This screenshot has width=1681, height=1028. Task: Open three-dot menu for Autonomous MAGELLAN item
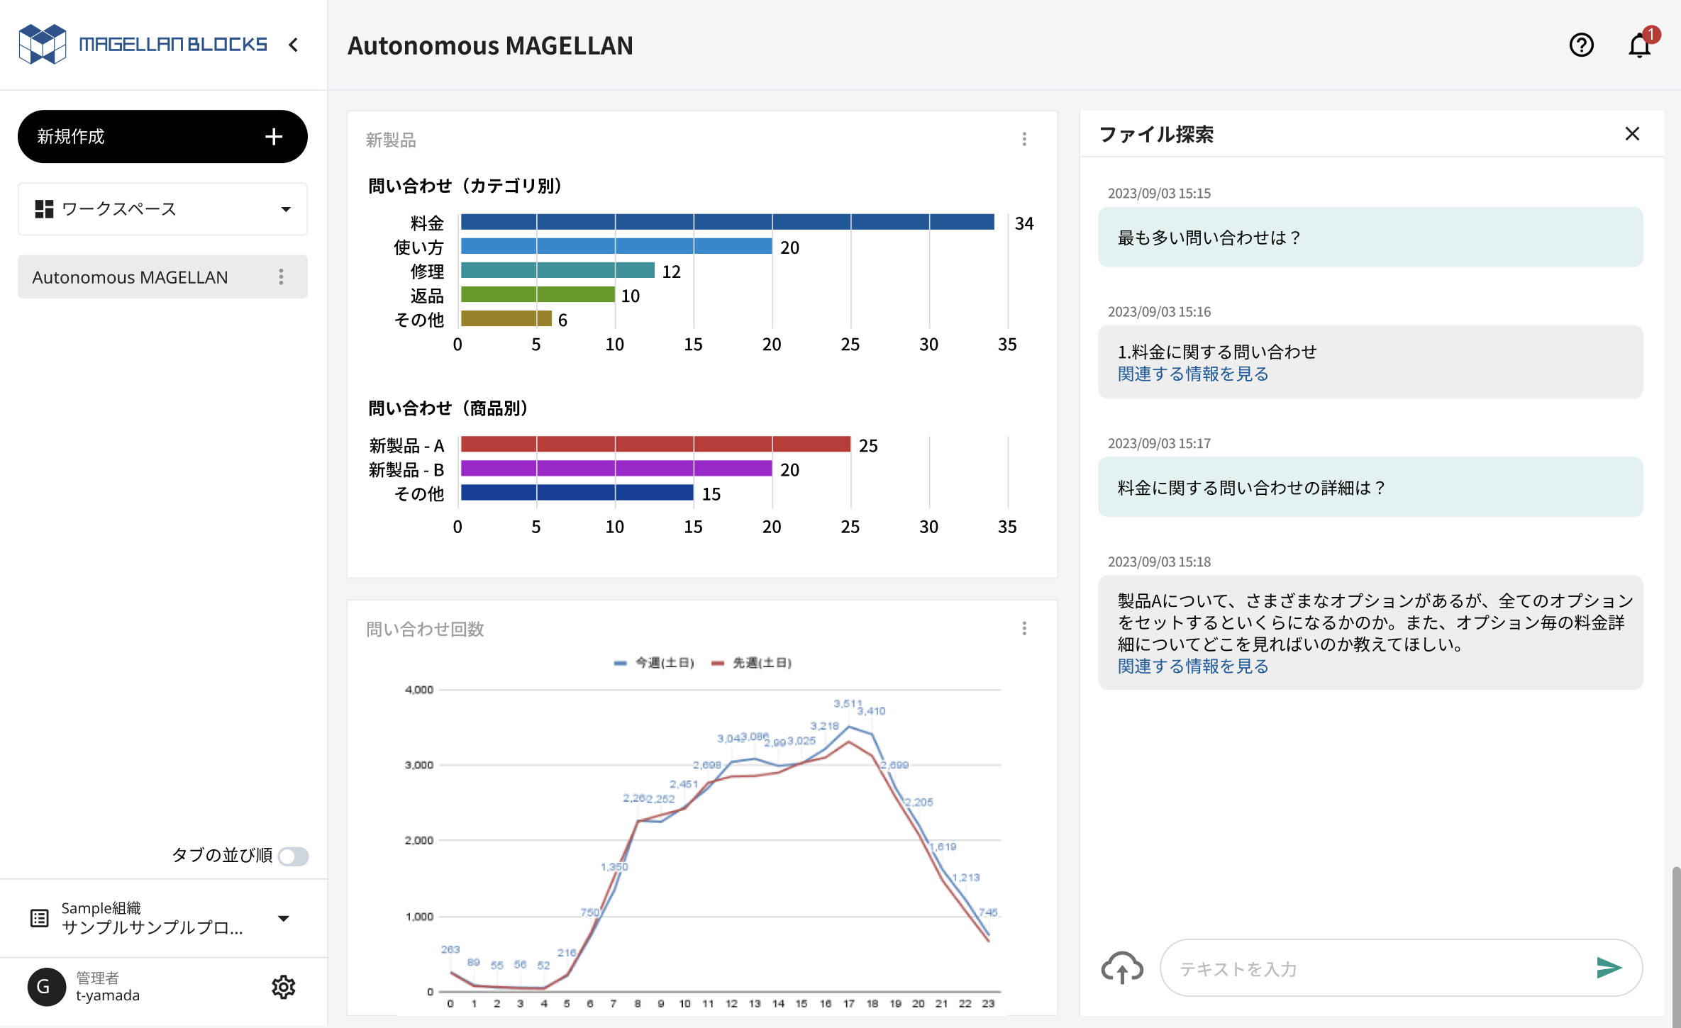point(282,276)
